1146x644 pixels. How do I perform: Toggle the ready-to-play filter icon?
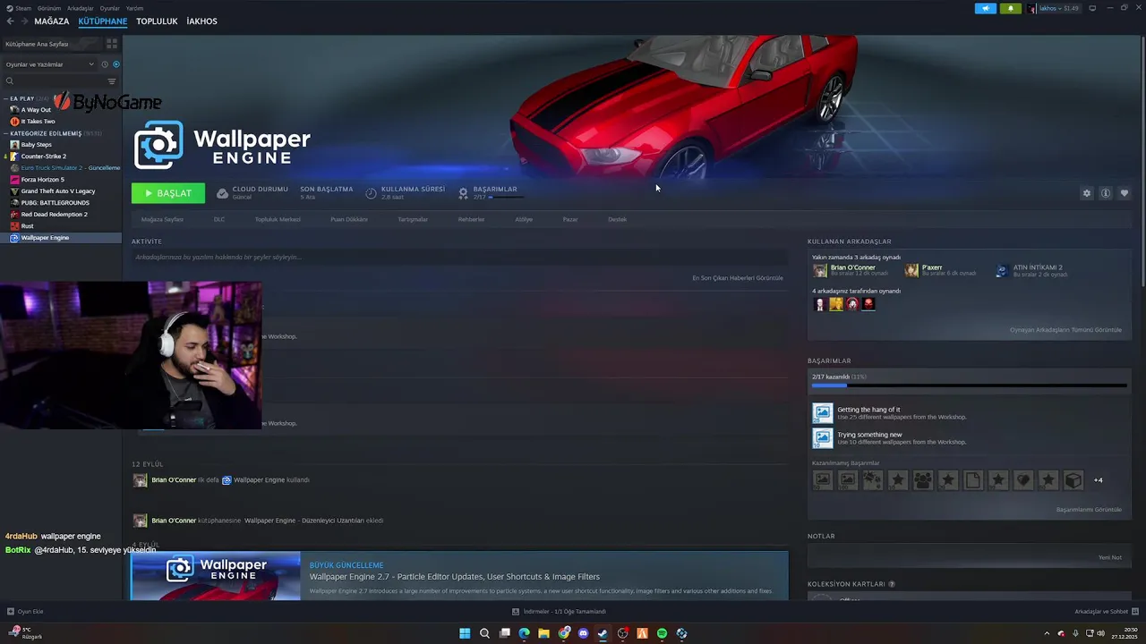coord(116,64)
